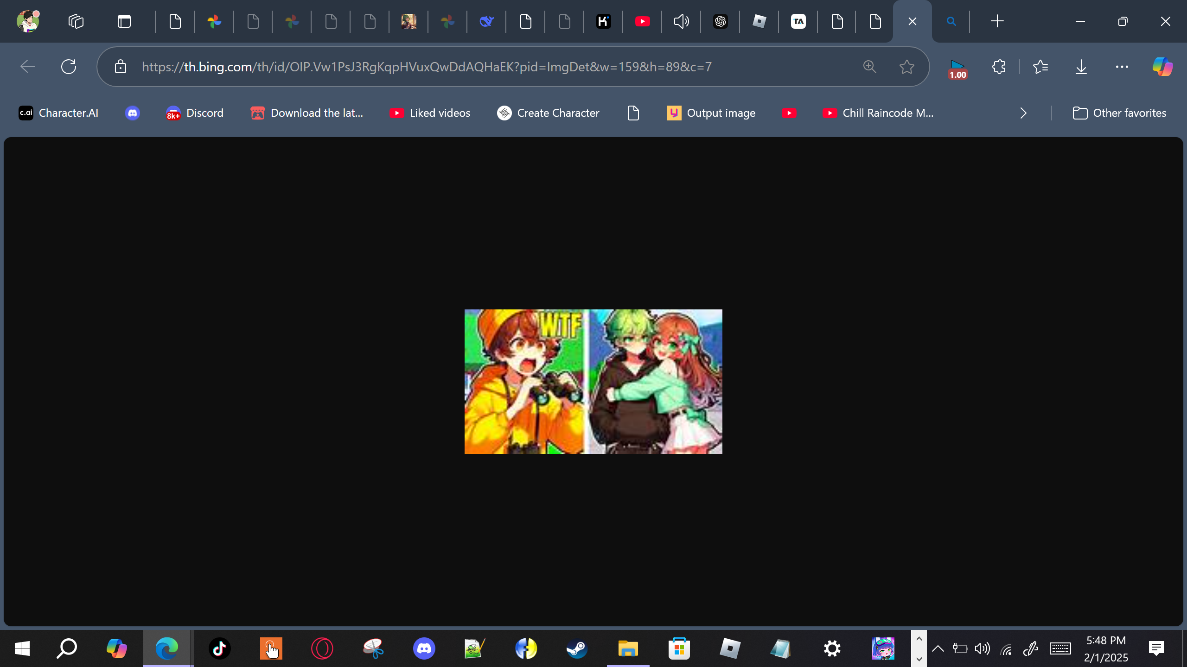Open the Favorites list star icon
This screenshot has height=667, width=1187.
point(1040,67)
